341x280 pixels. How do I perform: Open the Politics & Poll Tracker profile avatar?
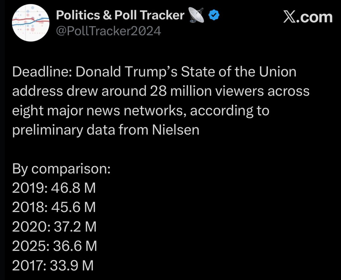(31, 23)
